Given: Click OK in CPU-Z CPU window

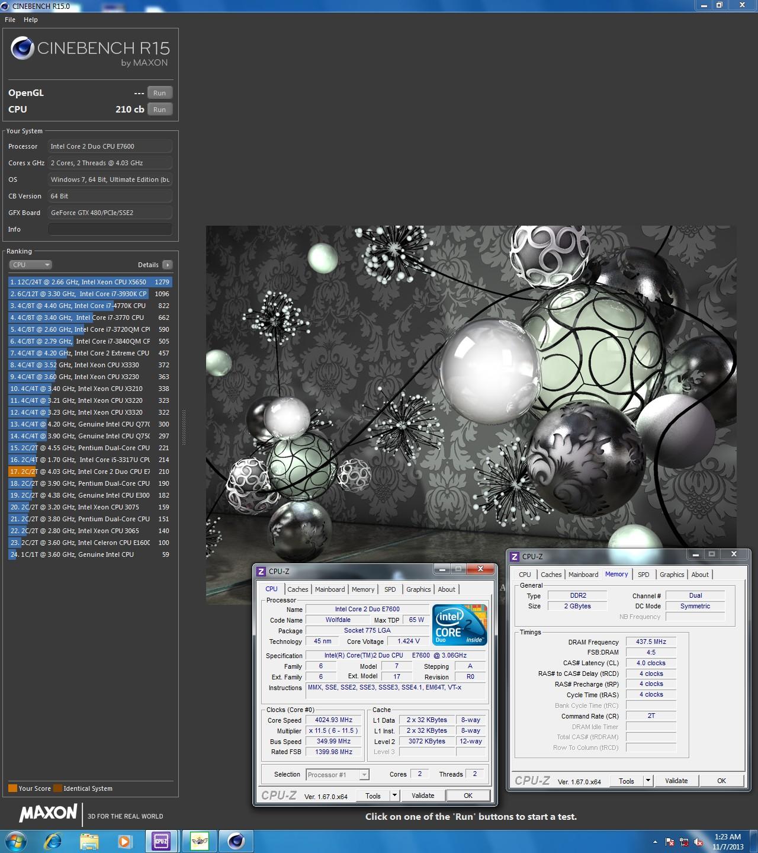Looking at the screenshot, I should click(x=468, y=796).
